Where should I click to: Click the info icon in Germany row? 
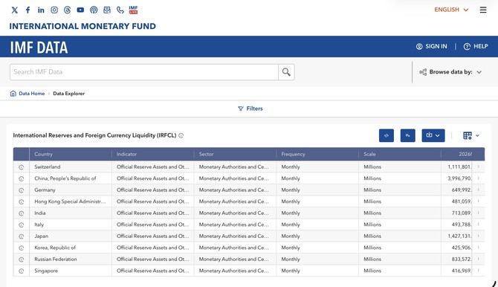click(22, 190)
